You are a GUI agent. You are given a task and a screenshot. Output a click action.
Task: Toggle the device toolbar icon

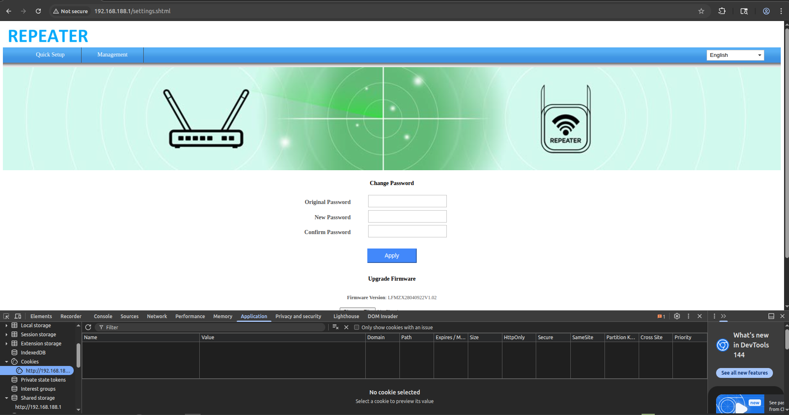coord(18,316)
